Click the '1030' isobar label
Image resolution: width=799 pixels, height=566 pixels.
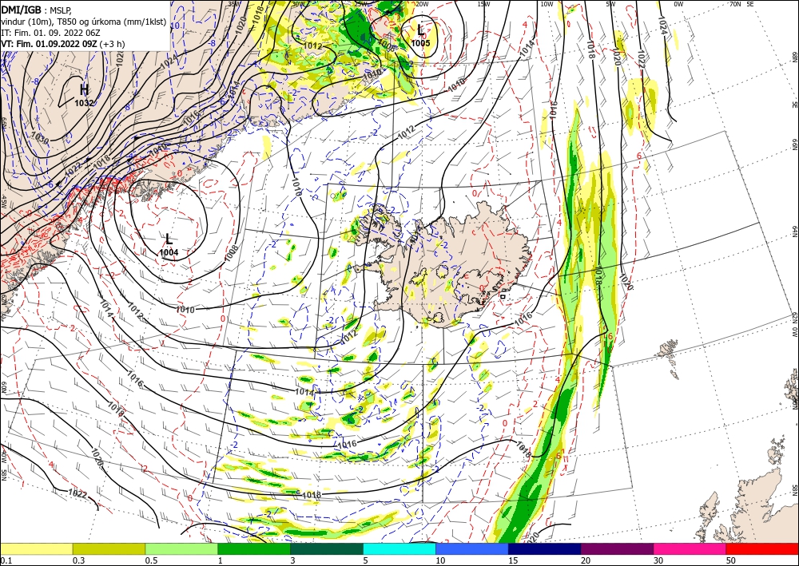point(40,137)
